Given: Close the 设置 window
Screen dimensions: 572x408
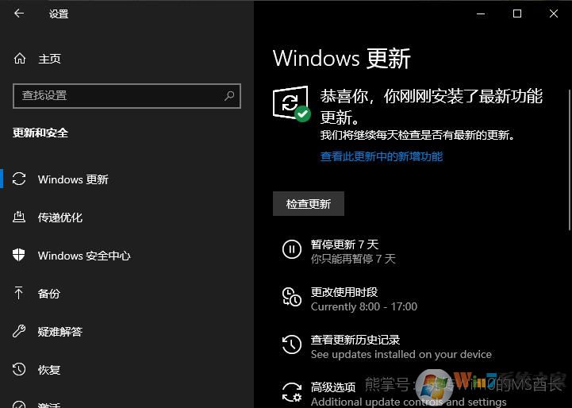Looking at the screenshot, I should click(554, 13).
